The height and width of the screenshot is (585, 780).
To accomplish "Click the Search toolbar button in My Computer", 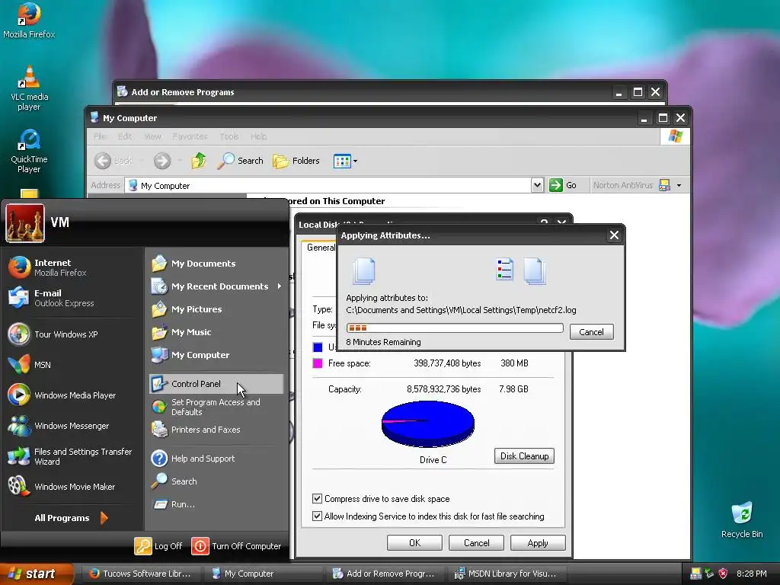I will [240, 161].
